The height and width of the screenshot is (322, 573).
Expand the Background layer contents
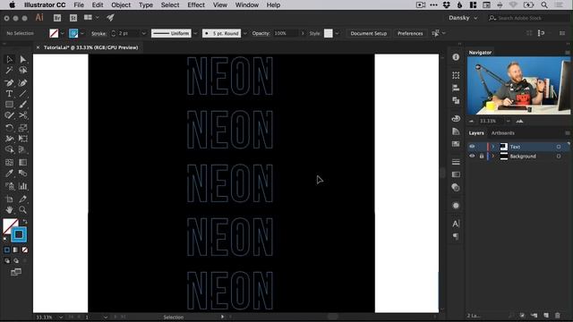(x=493, y=156)
